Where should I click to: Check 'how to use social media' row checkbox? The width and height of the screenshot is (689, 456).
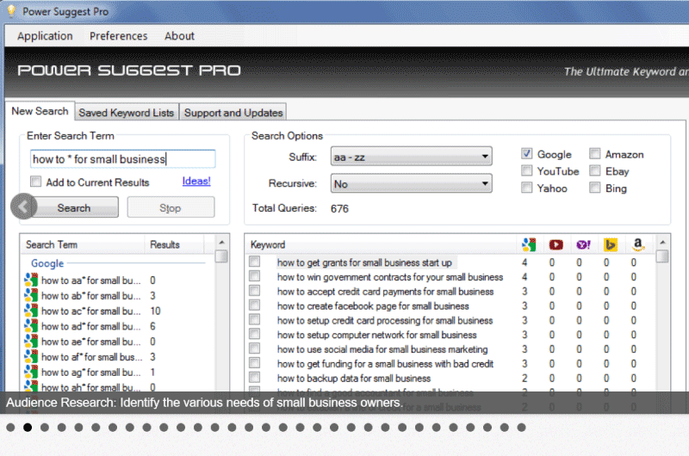coord(254,348)
